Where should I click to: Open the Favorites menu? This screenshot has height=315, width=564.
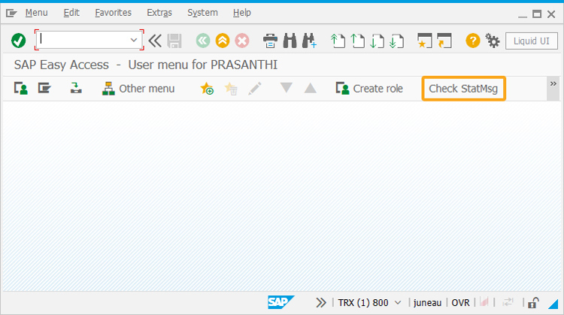pyautogui.click(x=113, y=13)
